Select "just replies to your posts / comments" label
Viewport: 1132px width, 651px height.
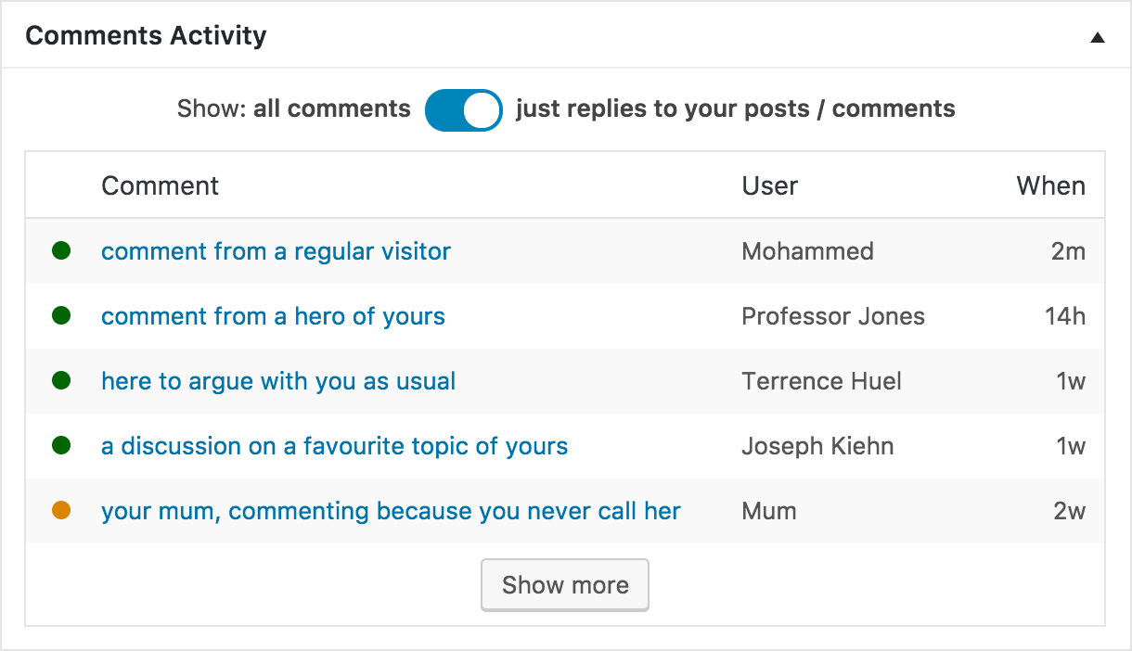pyautogui.click(x=735, y=109)
